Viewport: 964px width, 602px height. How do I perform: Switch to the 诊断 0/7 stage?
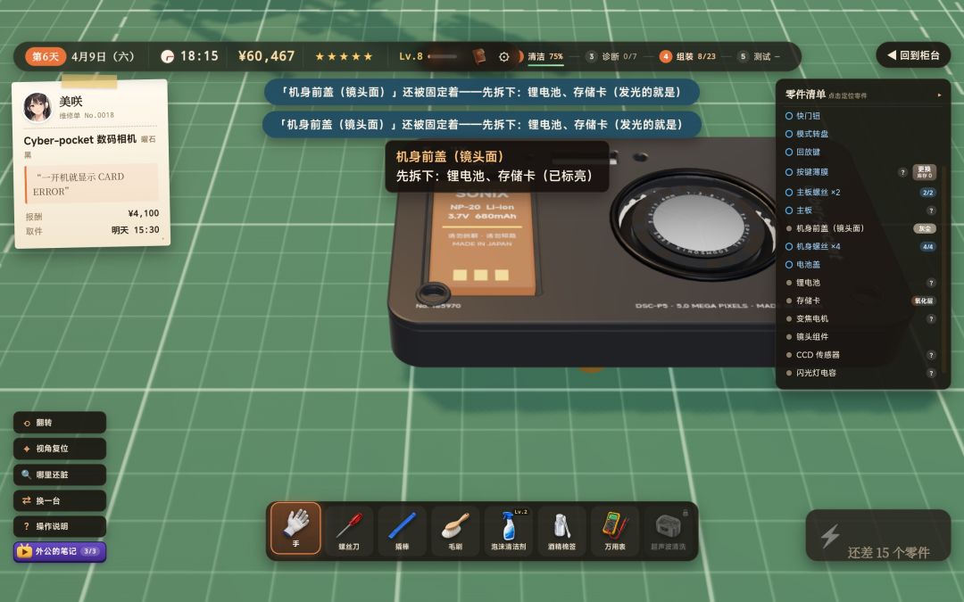611,56
